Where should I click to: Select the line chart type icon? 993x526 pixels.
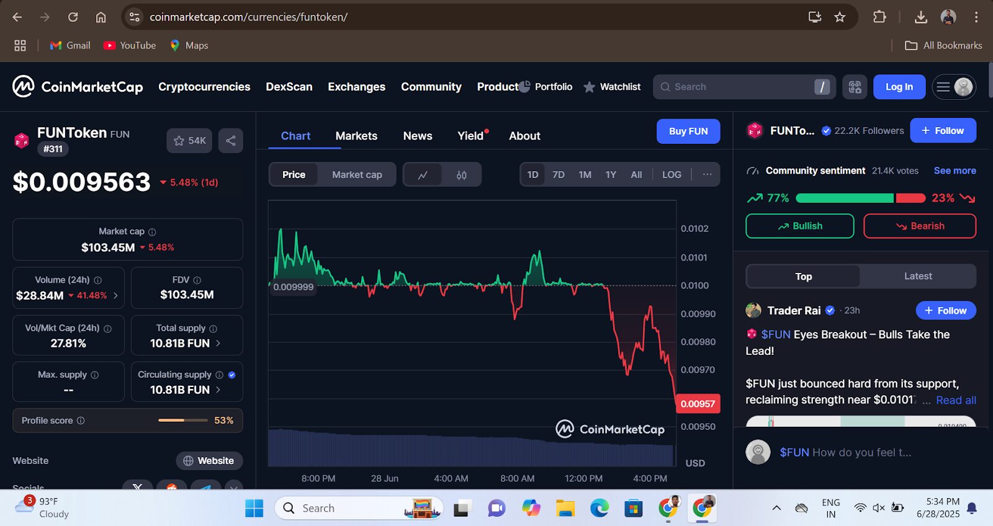(x=423, y=175)
